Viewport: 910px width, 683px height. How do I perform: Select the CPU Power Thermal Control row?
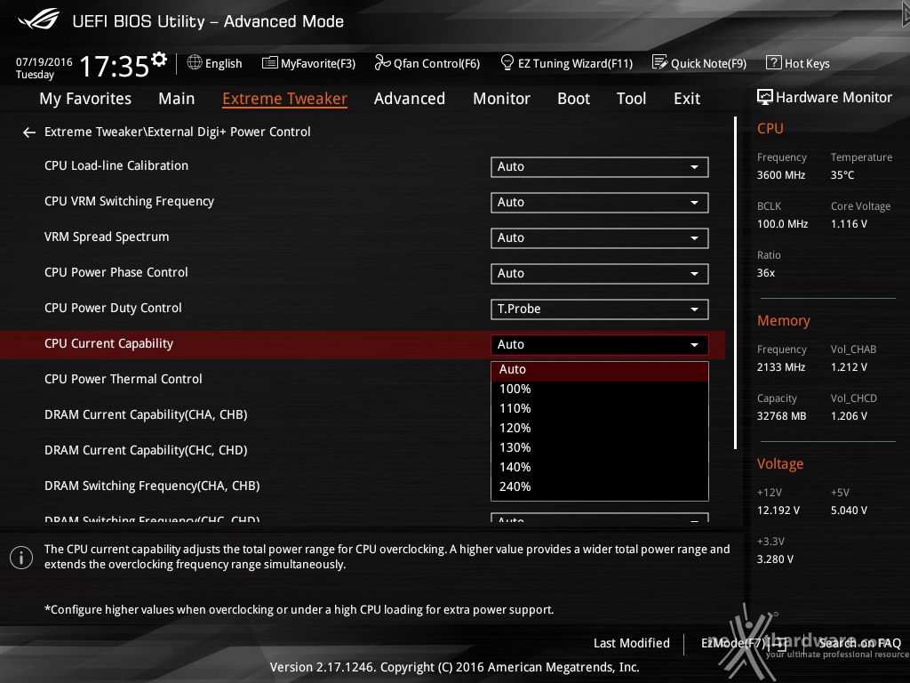123,379
